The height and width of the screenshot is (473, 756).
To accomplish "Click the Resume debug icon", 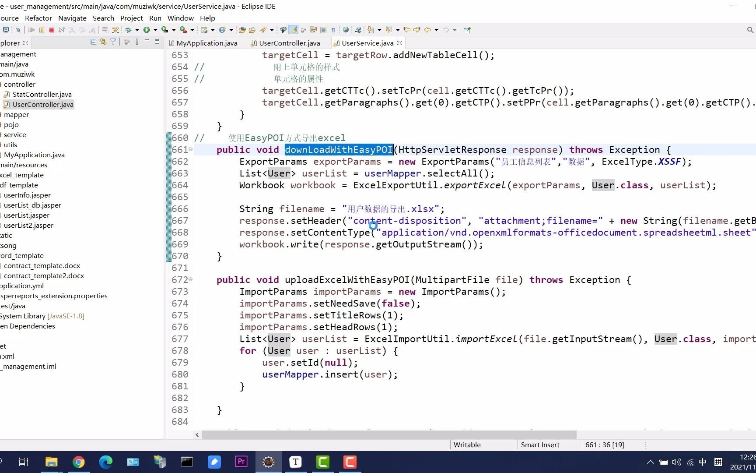I will click(31, 30).
